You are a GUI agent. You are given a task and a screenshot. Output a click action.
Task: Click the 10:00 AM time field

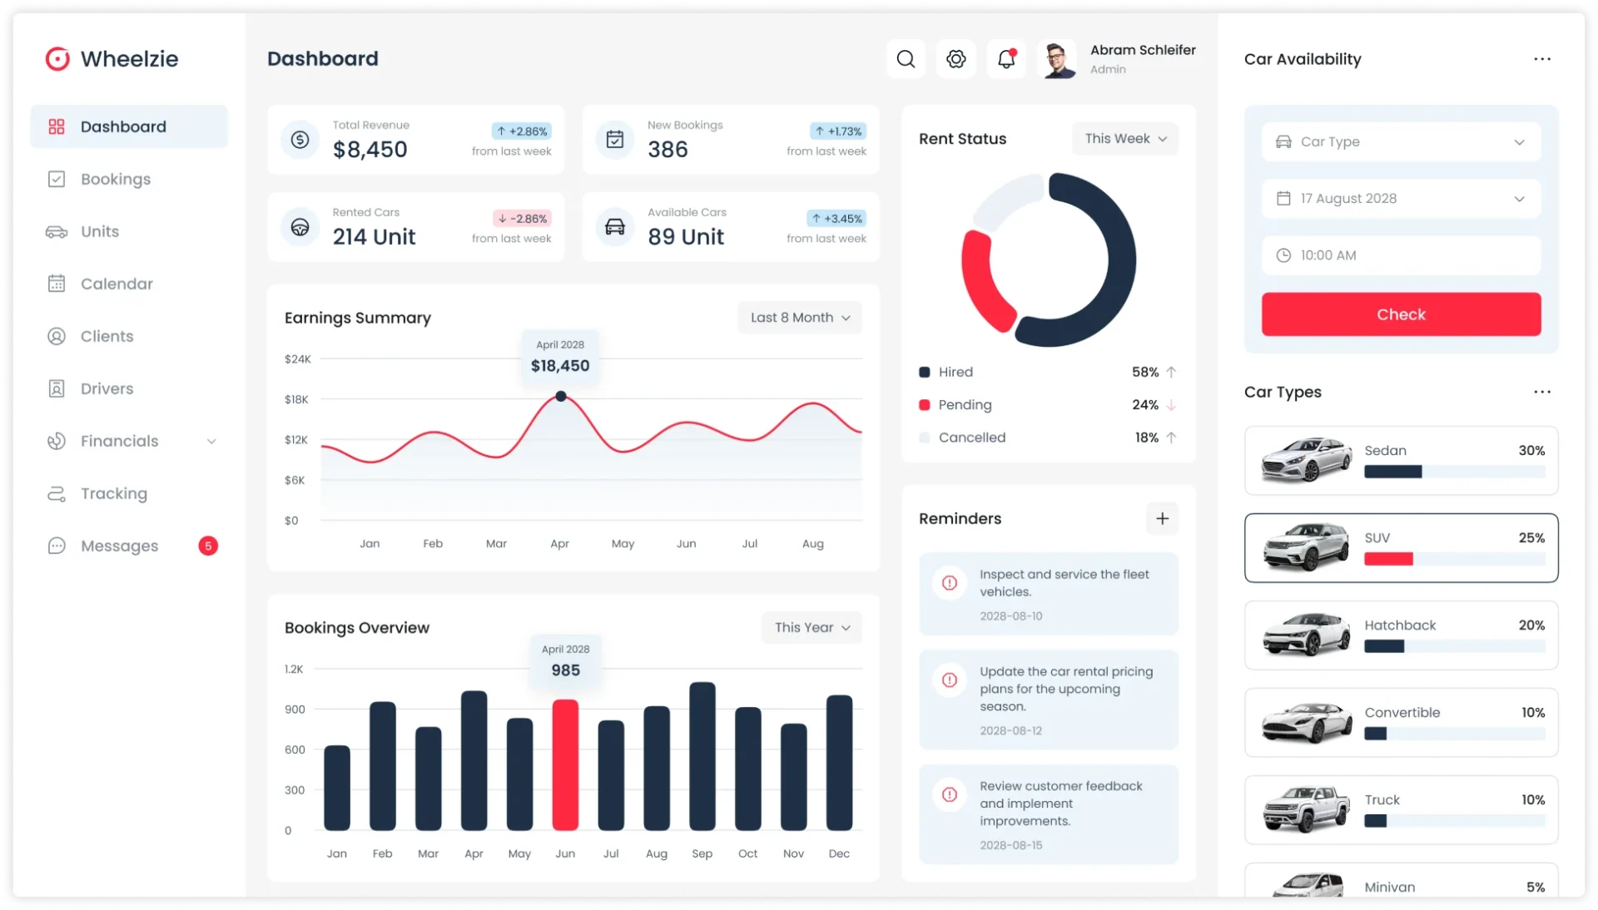(x=1401, y=255)
